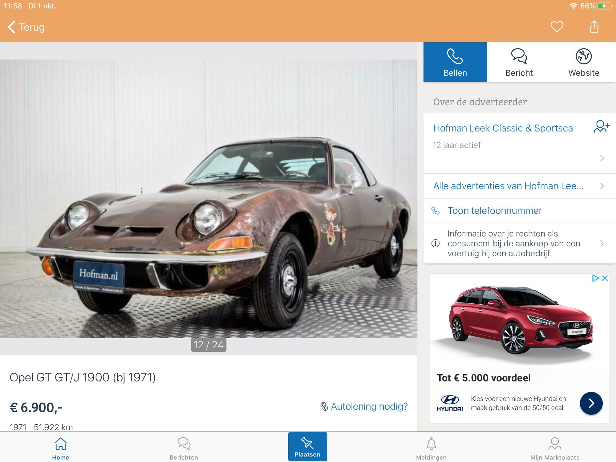
Task: Expand advertiser details via the chevron under '12 jaar actief'
Action: [x=602, y=158]
